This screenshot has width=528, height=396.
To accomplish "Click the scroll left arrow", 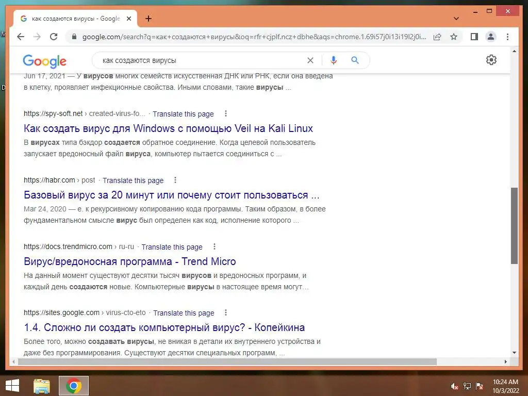I will pyautogui.click(x=13, y=361).
